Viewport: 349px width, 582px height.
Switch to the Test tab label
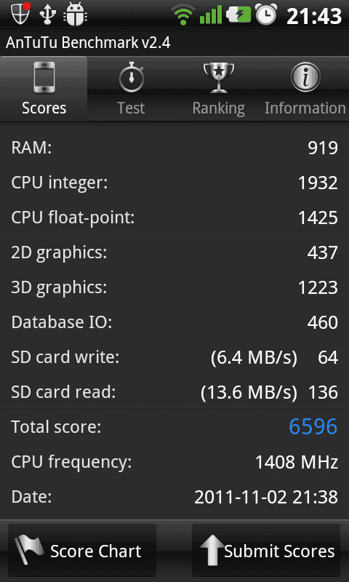coord(131,108)
